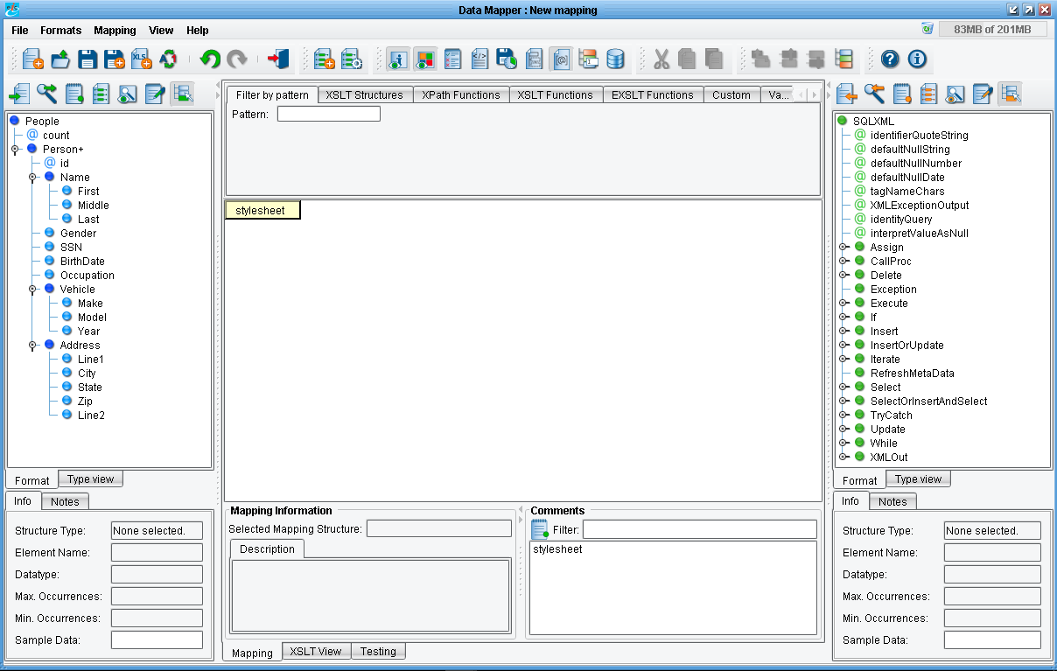1057x671 pixels.
Task: Switch to XSLT Structures tab
Action: tap(364, 95)
